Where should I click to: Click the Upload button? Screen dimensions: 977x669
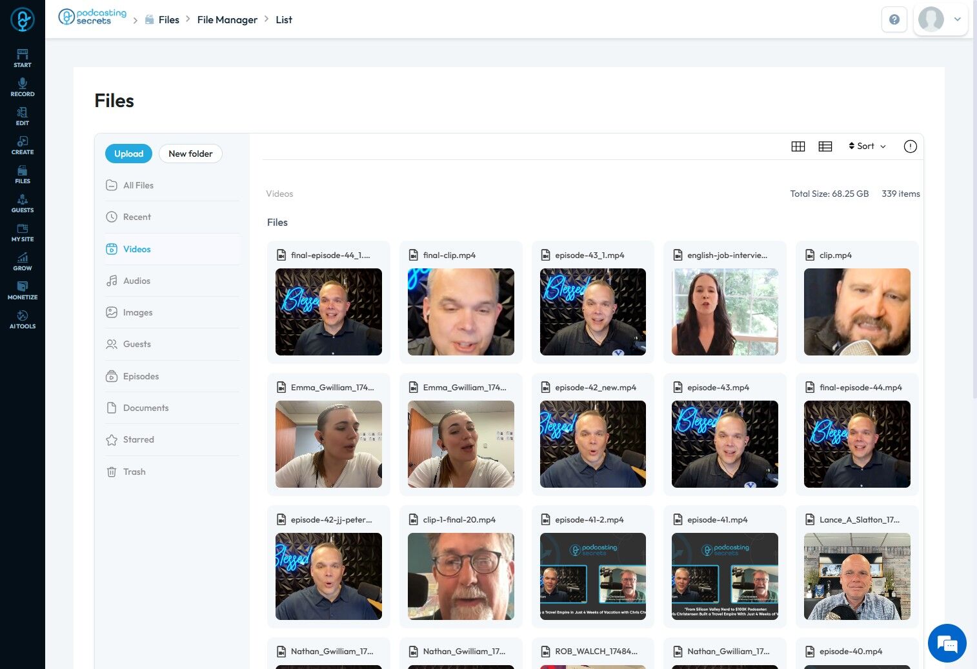pyautogui.click(x=128, y=154)
